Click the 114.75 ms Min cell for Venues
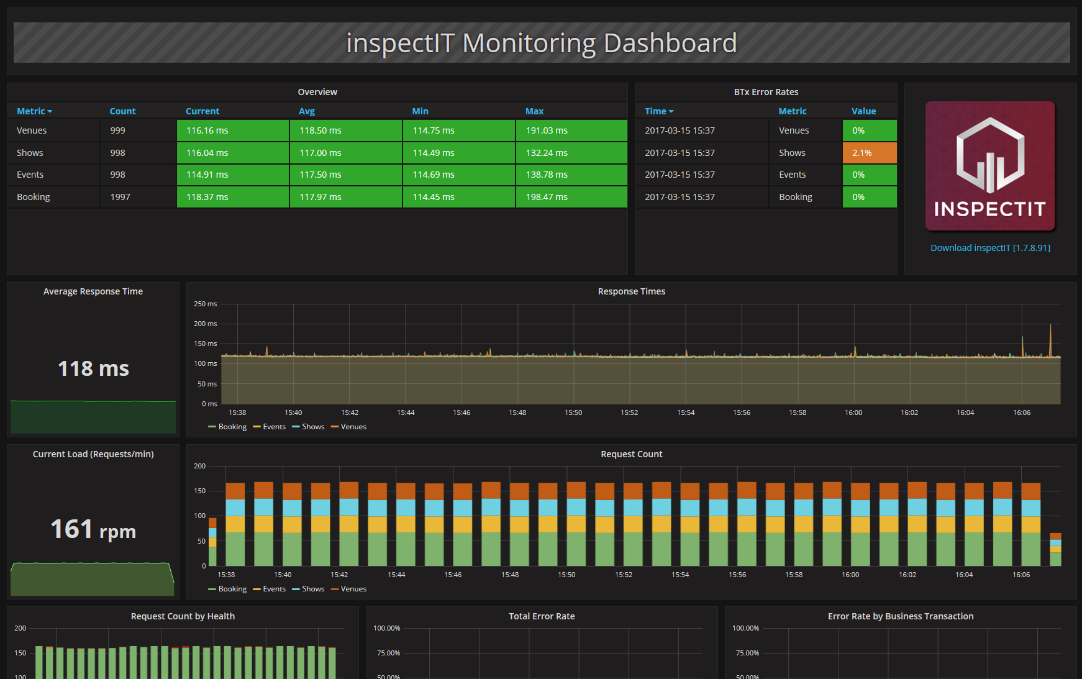The width and height of the screenshot is (1082, 679). pos(459,130)
